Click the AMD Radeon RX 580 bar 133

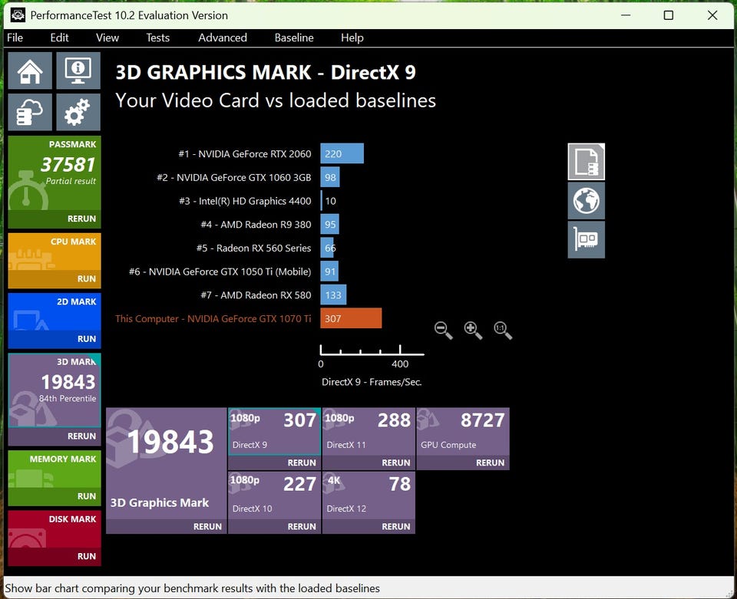(333, 295)
